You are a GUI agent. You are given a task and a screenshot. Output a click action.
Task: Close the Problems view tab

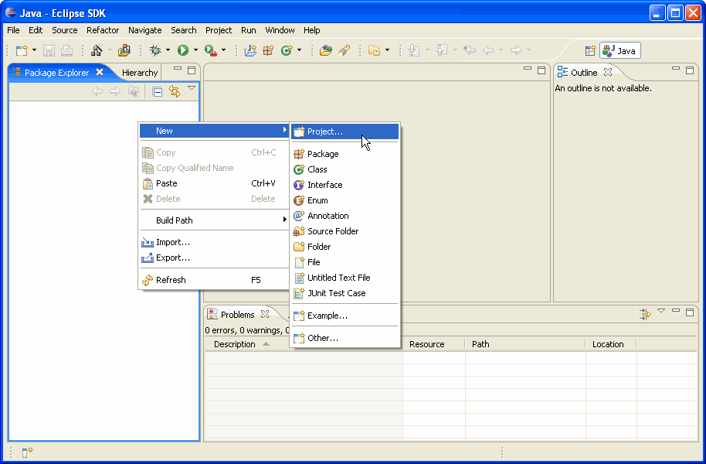click(265, 314)
